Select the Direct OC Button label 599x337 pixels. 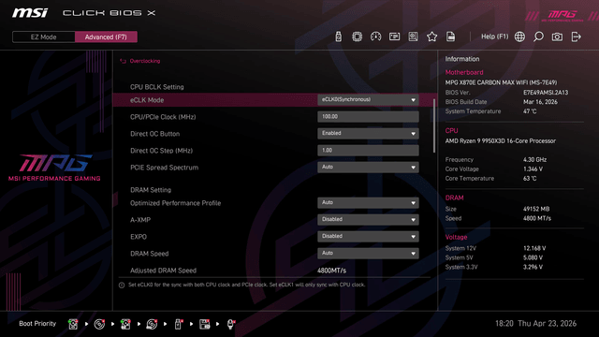click(154, 134)
